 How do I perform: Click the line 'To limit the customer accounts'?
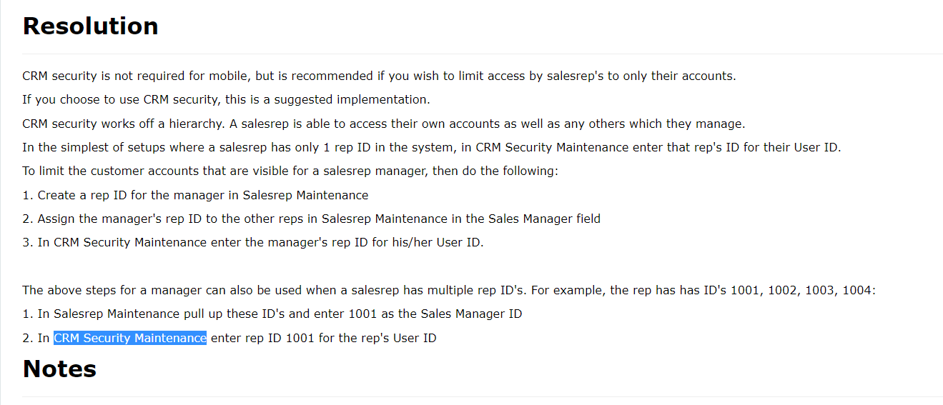click(290, 171)
